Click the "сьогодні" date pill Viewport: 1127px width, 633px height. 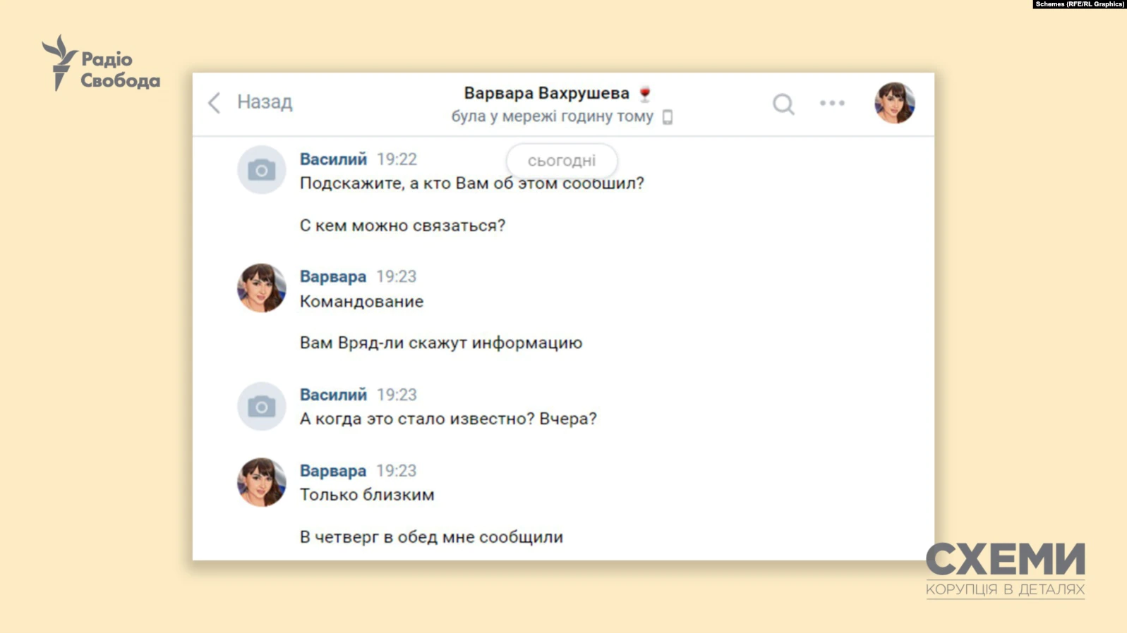(562, 161)
